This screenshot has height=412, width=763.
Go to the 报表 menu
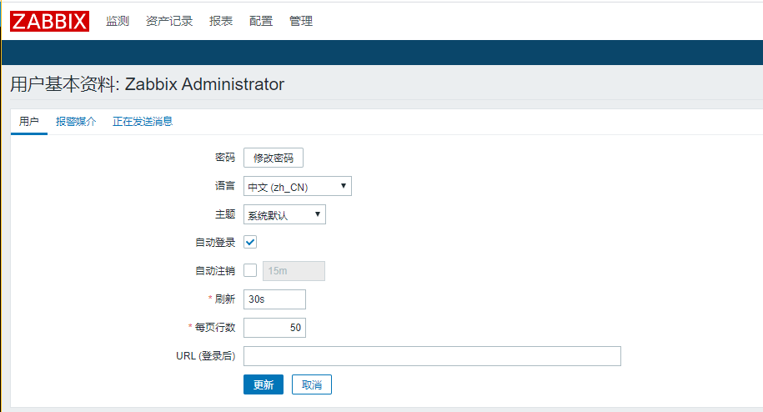coord(221,21)
